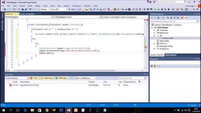Open the mert doğan account menu
201x113 pixels.
click(191, 6)
